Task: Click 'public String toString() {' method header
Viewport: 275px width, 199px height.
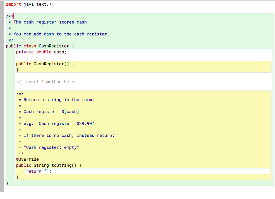Action: [x=49, y=165]
